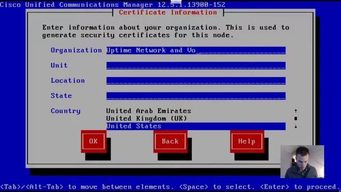Click the OK button
This screenshot has width=341, height=192.
coord(94,141)
